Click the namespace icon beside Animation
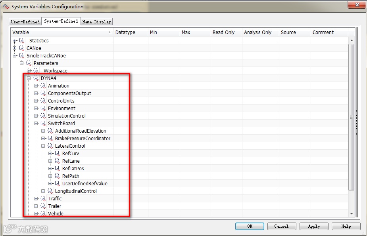Viewport: 367px width, 236px height. 43,86
